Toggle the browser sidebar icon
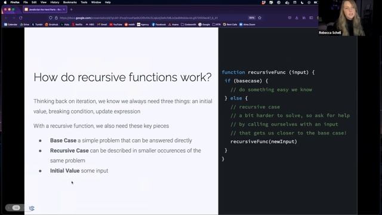Image resolution: width=382 pixels, height=215 pixels. click(311, 18)
